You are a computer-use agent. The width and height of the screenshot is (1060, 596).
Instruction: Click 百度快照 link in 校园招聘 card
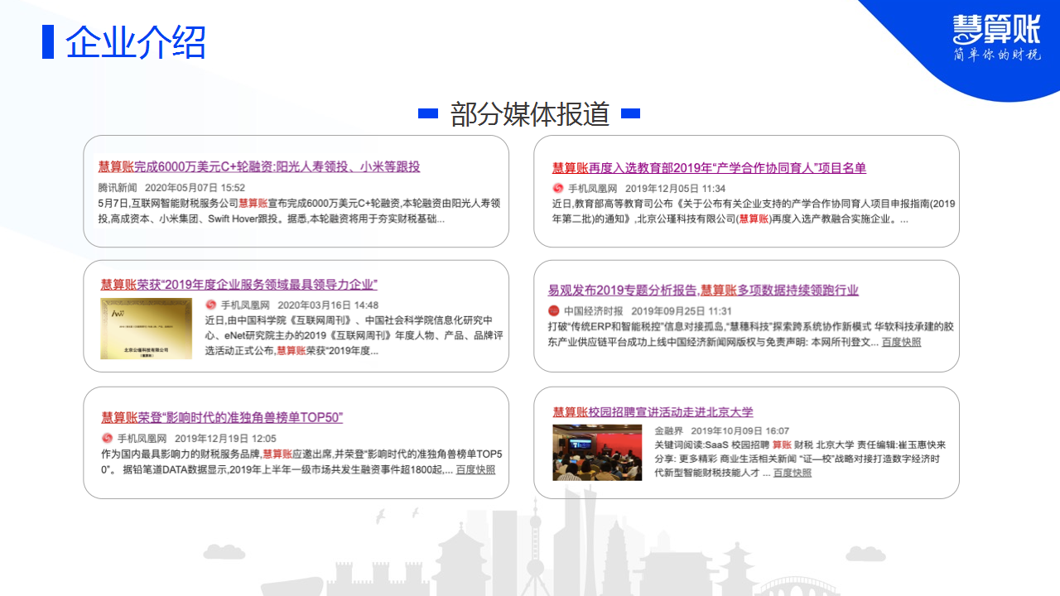[793, 473]
